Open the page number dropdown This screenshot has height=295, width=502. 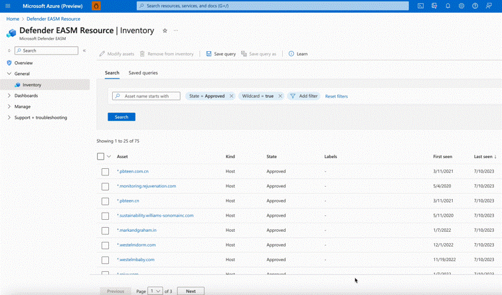(155, 291)
